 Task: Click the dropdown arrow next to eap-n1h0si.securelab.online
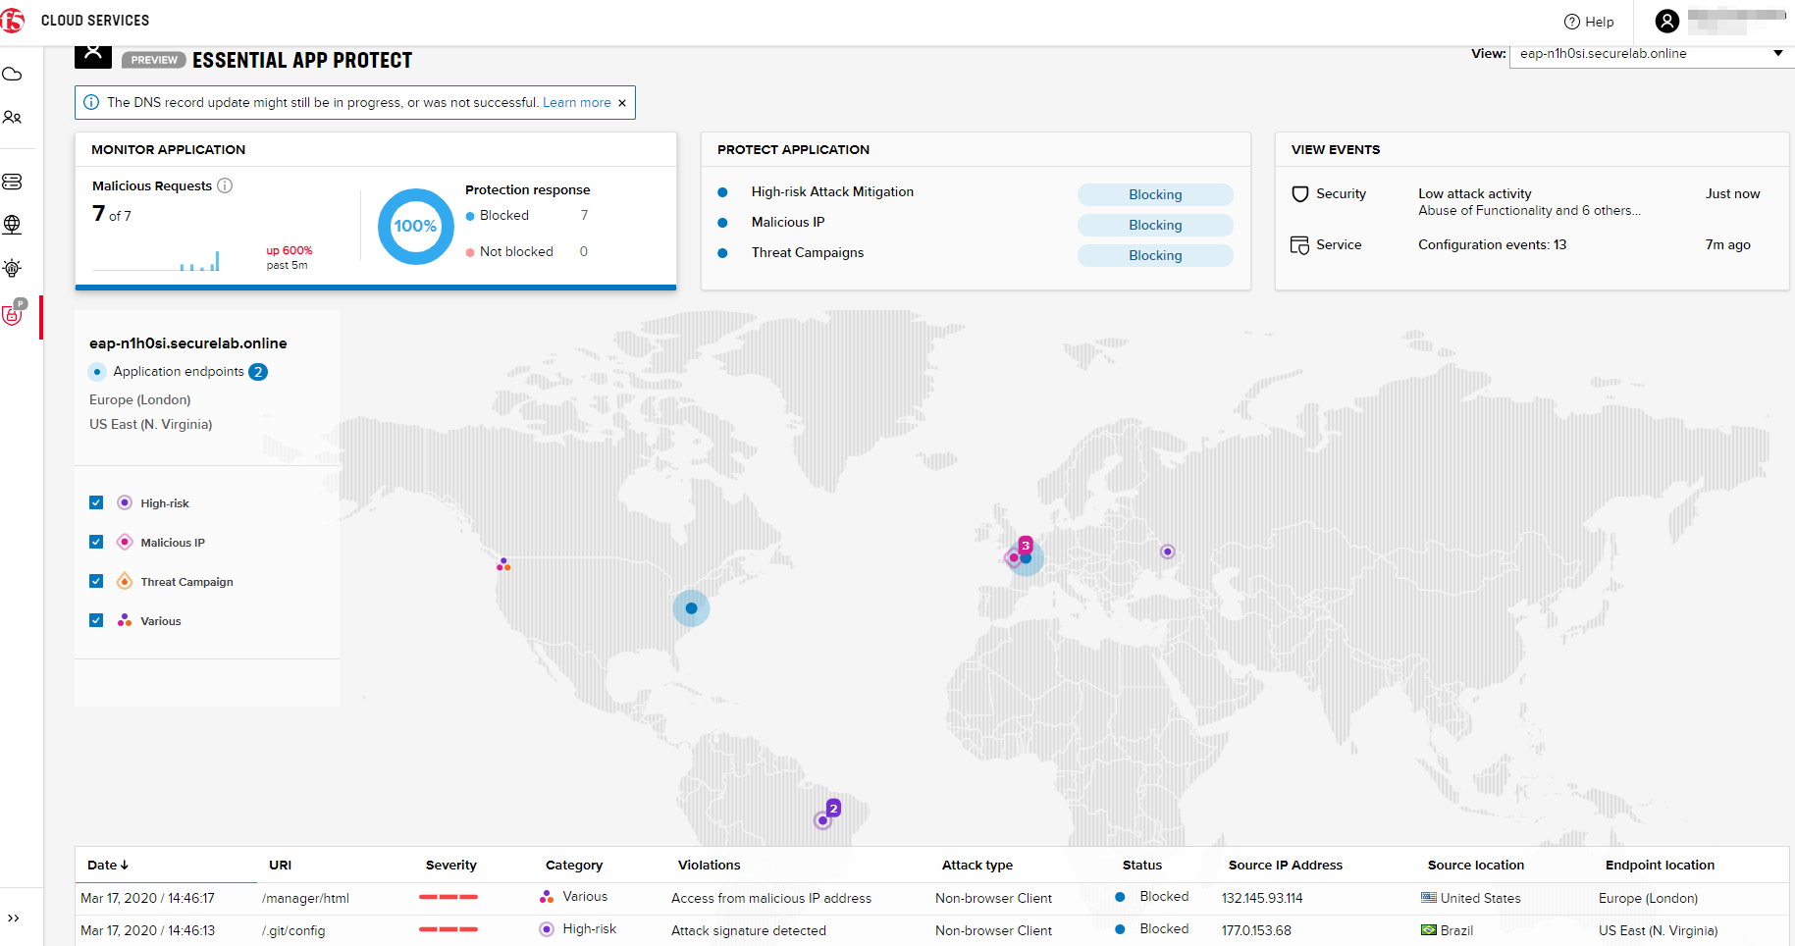click(1778, 53)
